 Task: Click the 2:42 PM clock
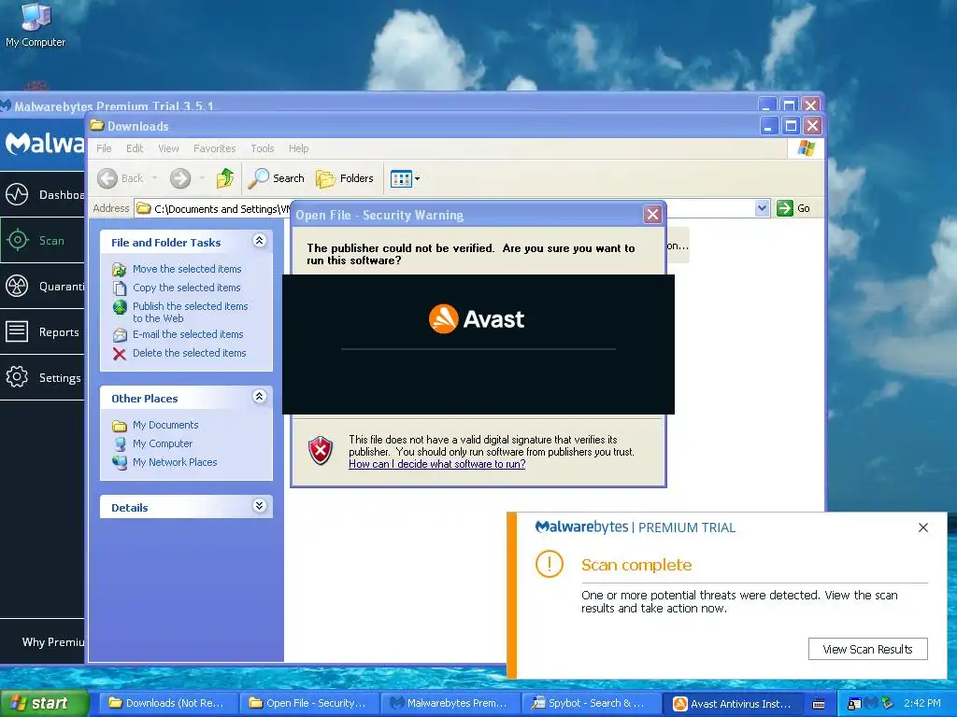tap(922, 703)
